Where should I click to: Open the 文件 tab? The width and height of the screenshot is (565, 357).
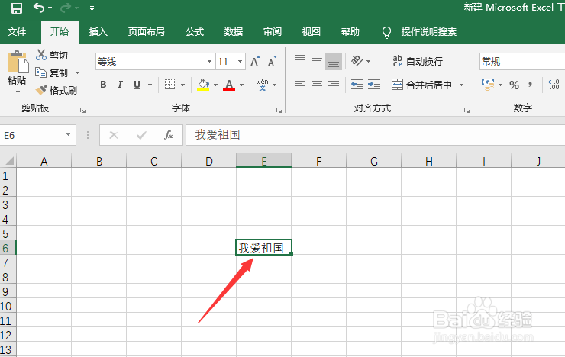[x=17, y=32]
